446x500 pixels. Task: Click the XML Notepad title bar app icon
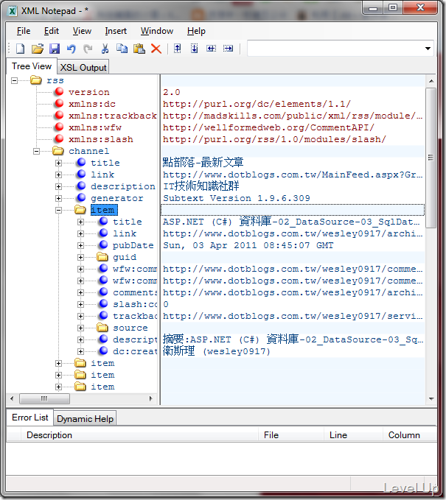click(x=12, y=11)
